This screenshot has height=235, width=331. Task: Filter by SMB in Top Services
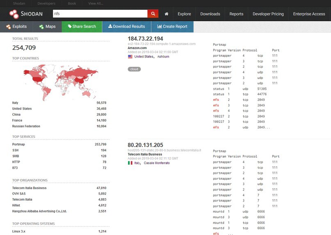[x=16, y=156]
